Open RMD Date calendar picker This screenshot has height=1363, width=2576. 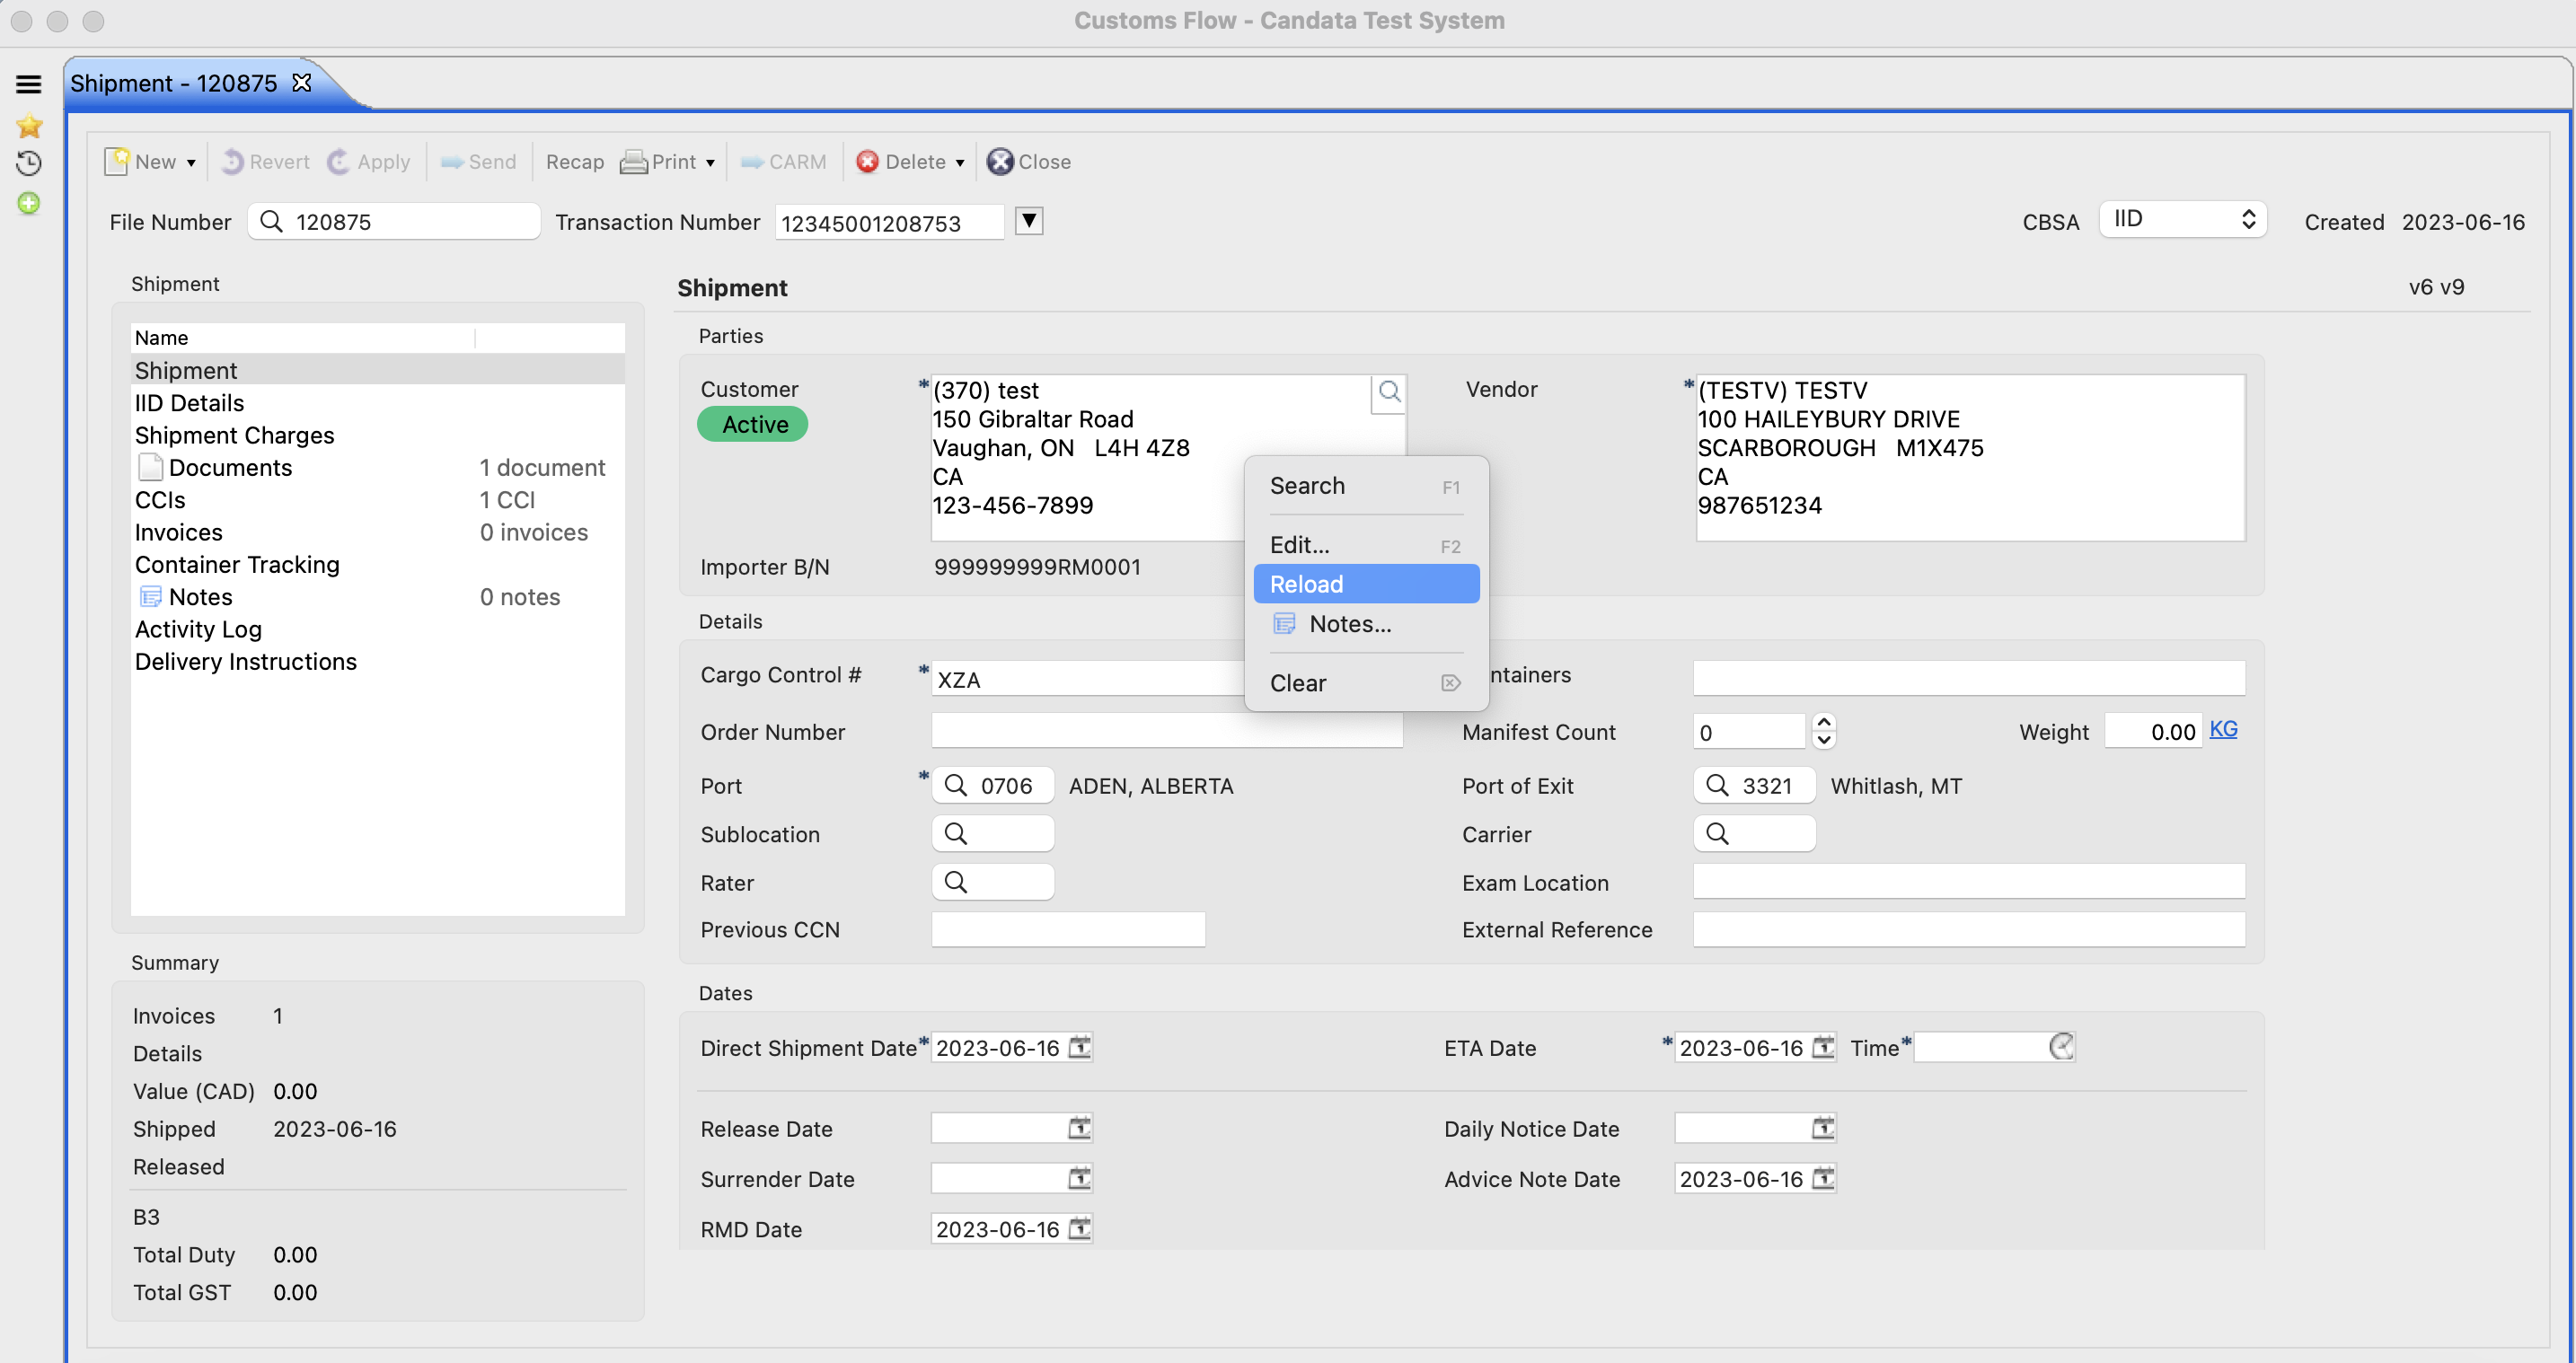pos(1080,1228)
